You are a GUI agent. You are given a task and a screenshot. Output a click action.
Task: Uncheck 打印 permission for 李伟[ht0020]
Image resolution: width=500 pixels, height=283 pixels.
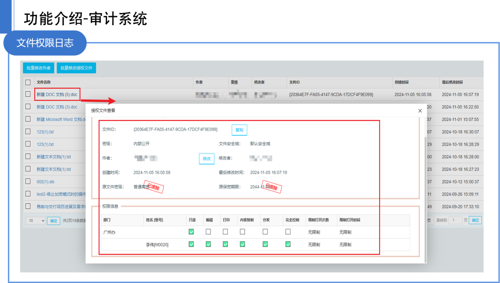[x=225, y=244]
